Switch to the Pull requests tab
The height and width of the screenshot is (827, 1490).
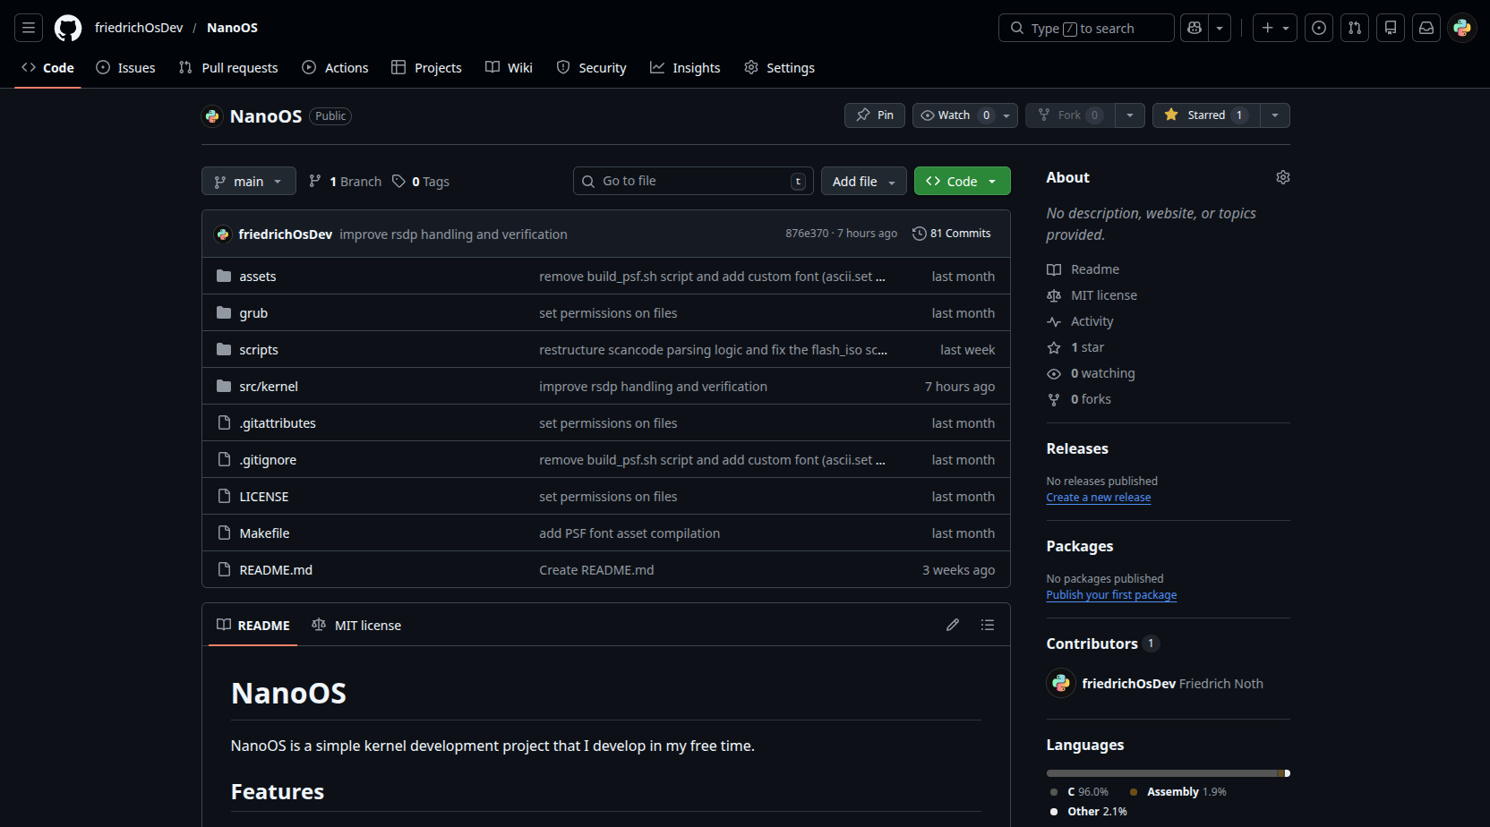click(228, 68)
